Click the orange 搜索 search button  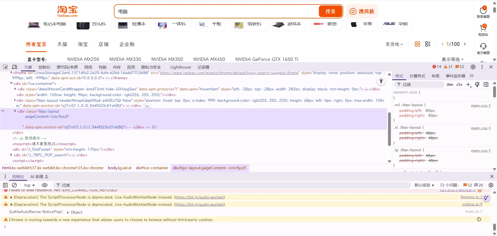click(x=330, y=11)
